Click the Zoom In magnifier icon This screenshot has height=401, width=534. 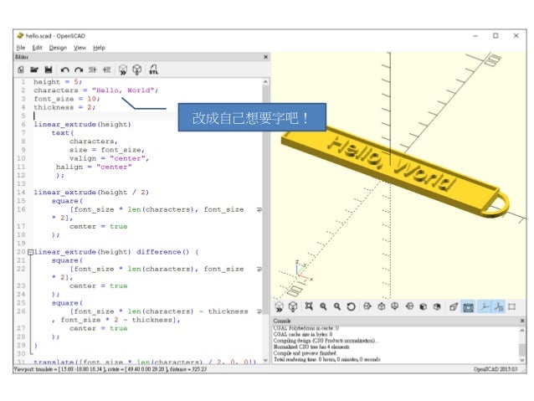(323, 306)
